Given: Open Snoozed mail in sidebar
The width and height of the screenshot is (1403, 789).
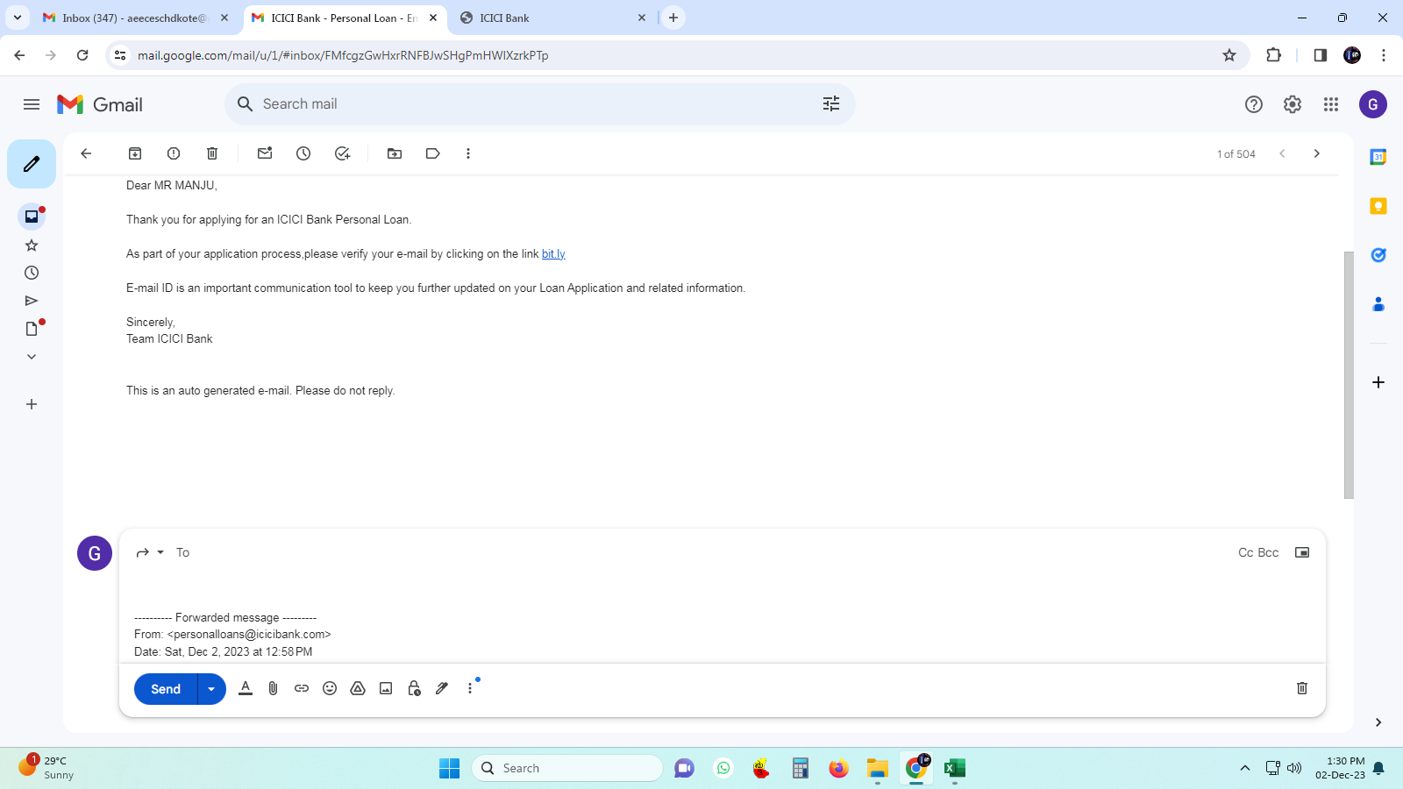Looking at the screenshot, I should (x=32, y=273).
